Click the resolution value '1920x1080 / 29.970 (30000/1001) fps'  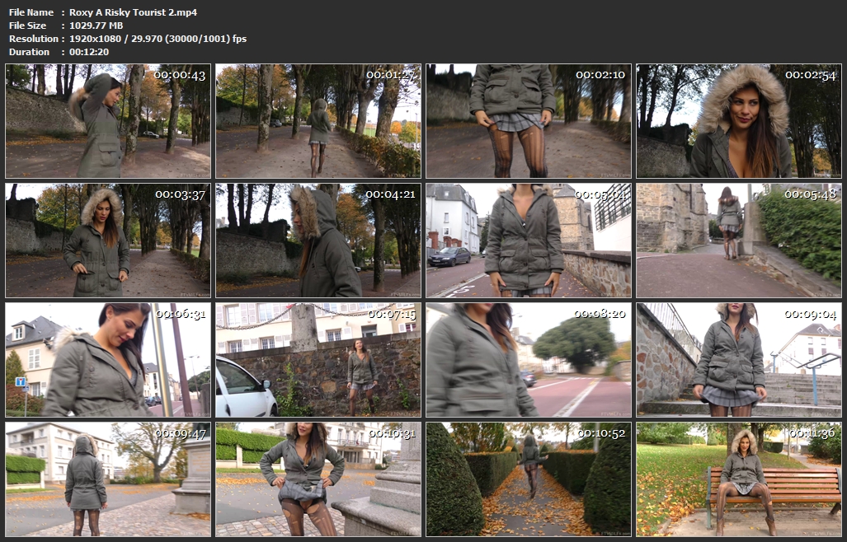[x=158, y=39]
